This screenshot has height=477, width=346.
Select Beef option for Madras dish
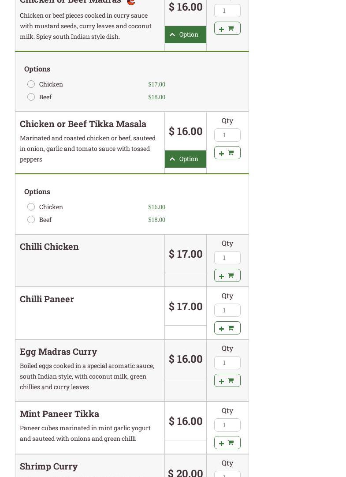point(31,97)
